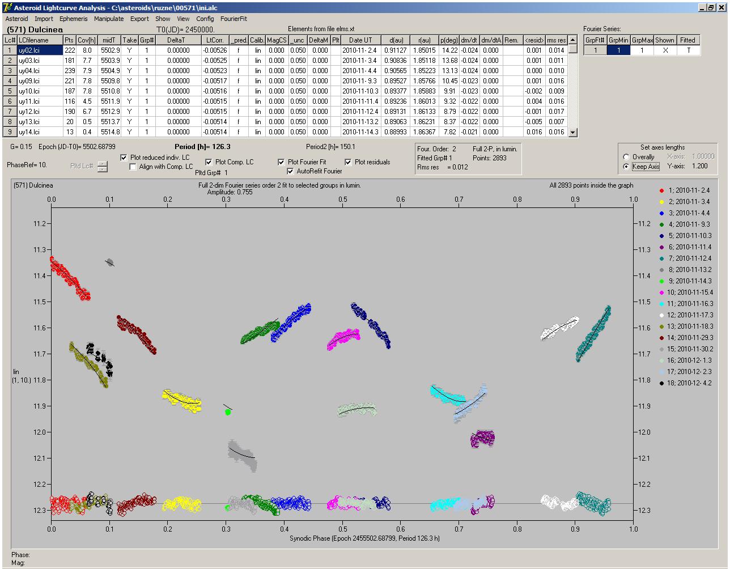Toggle Plot reduced indiv. LC checkbox
The image size is (730, 569).
(x=124, y=158)
